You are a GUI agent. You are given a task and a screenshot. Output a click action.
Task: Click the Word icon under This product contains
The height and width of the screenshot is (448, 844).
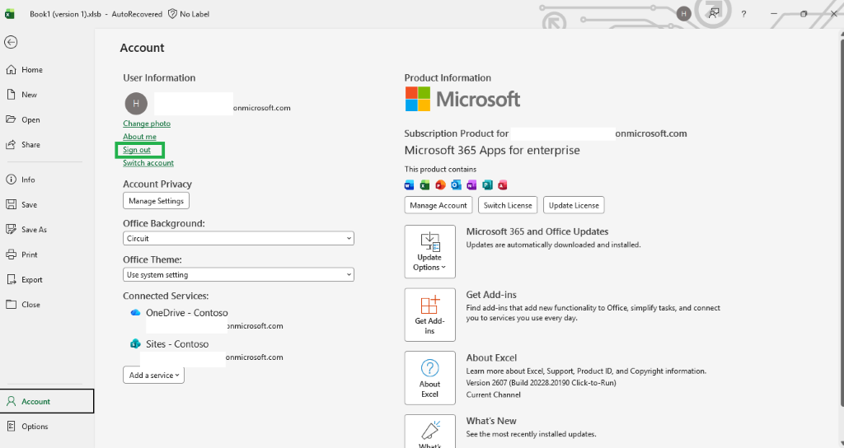[x=409, y=185]
